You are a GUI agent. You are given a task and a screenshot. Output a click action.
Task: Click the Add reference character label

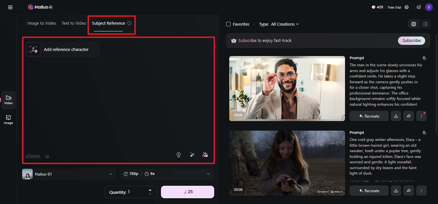(x=66, y=49)
